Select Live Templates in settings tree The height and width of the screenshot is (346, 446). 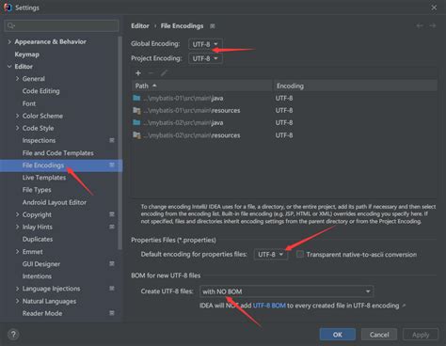point(44,178)
